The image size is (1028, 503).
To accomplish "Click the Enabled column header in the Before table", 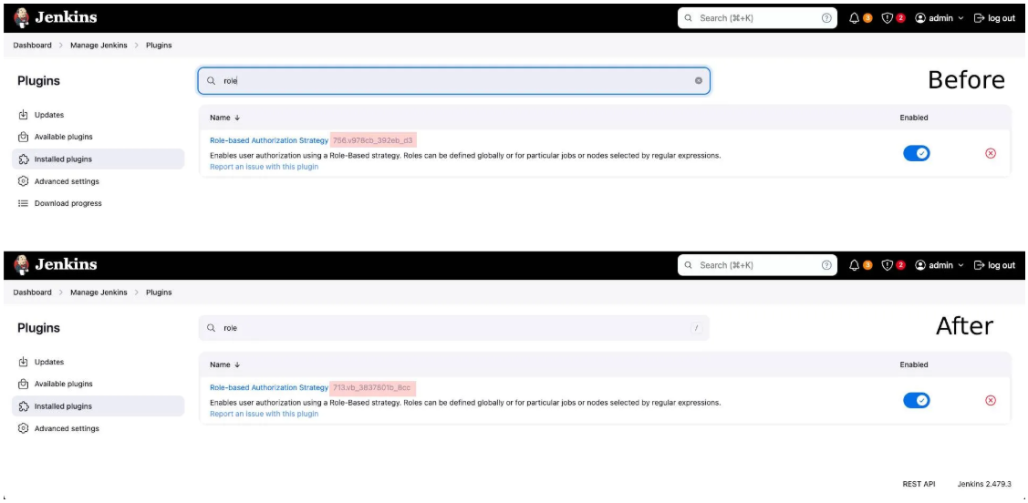I will [914, 118].
